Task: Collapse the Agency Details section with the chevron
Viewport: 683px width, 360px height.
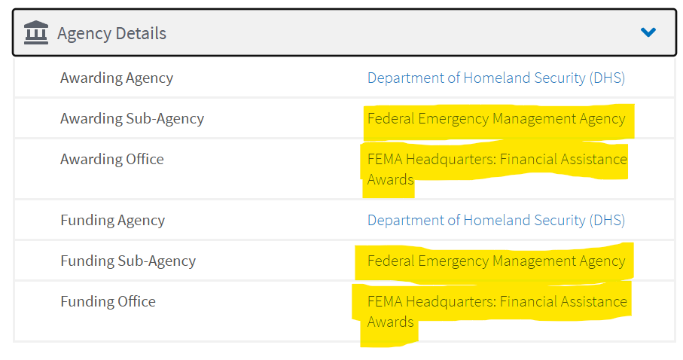Action: pos(648,32)
